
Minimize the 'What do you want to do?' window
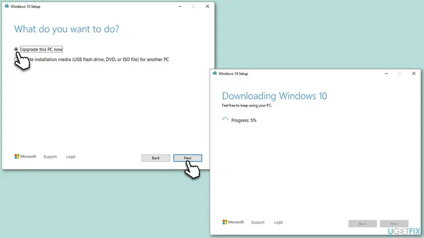point(180,6)
